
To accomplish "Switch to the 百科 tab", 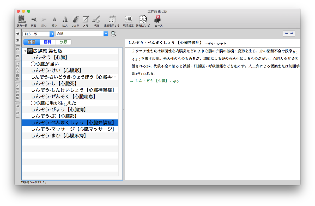I will pyautogui.click(x=47, y=42).
